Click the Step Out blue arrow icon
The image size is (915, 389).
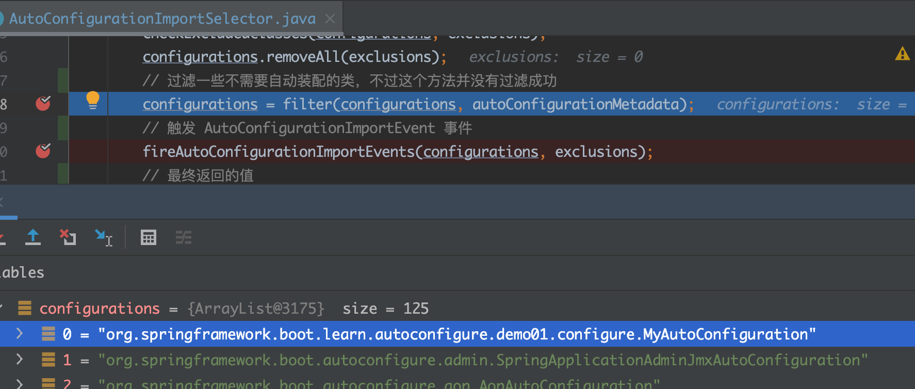33,237
